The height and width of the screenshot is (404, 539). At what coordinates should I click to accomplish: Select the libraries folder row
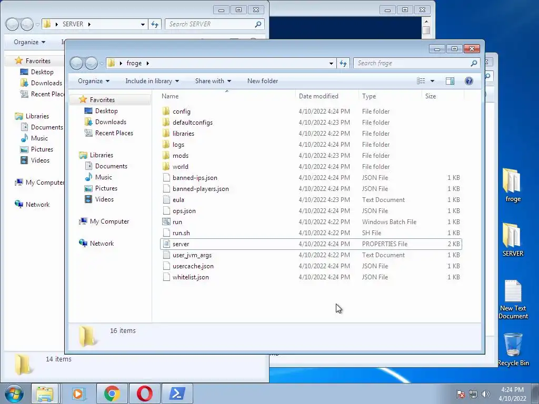pyautogui.click(x=311, y=133)
